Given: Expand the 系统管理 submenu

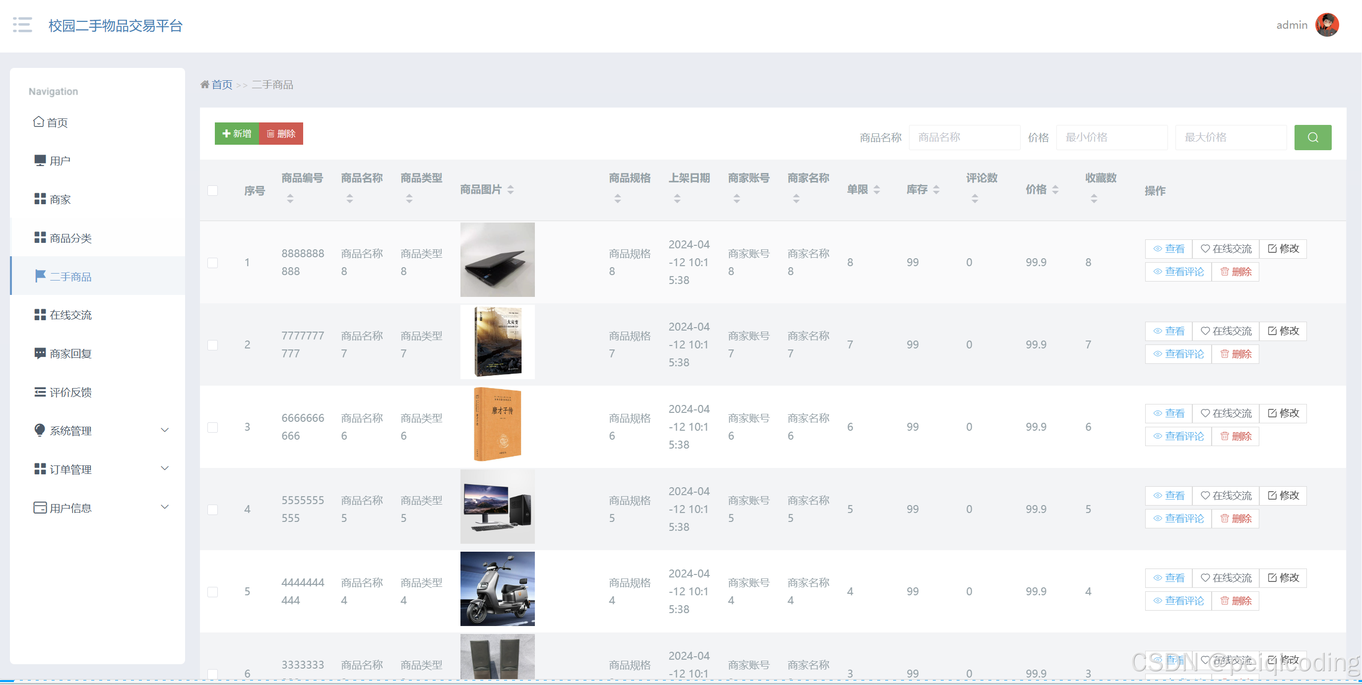Looking at the screenshot, I should pyautogui.click(x=164, y=430).
